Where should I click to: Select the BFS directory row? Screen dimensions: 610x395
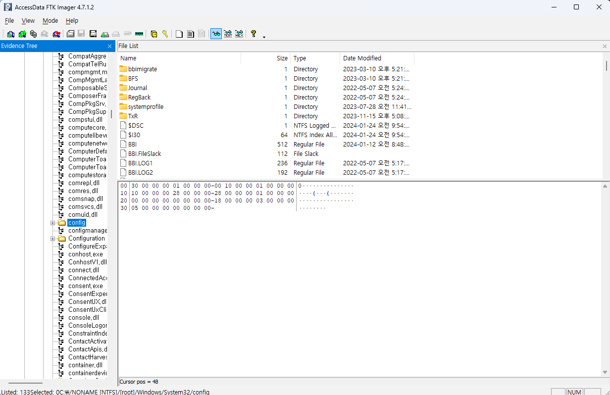(265, 79)
